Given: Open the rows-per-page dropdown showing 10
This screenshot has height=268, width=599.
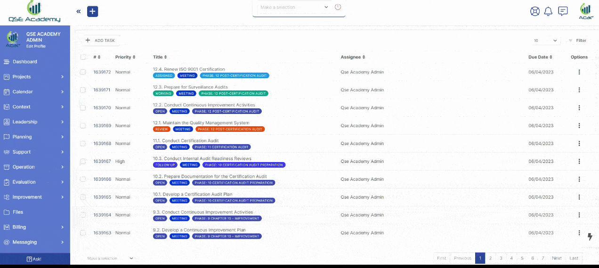Looking at the screenshot, I should tap(545, 41).
